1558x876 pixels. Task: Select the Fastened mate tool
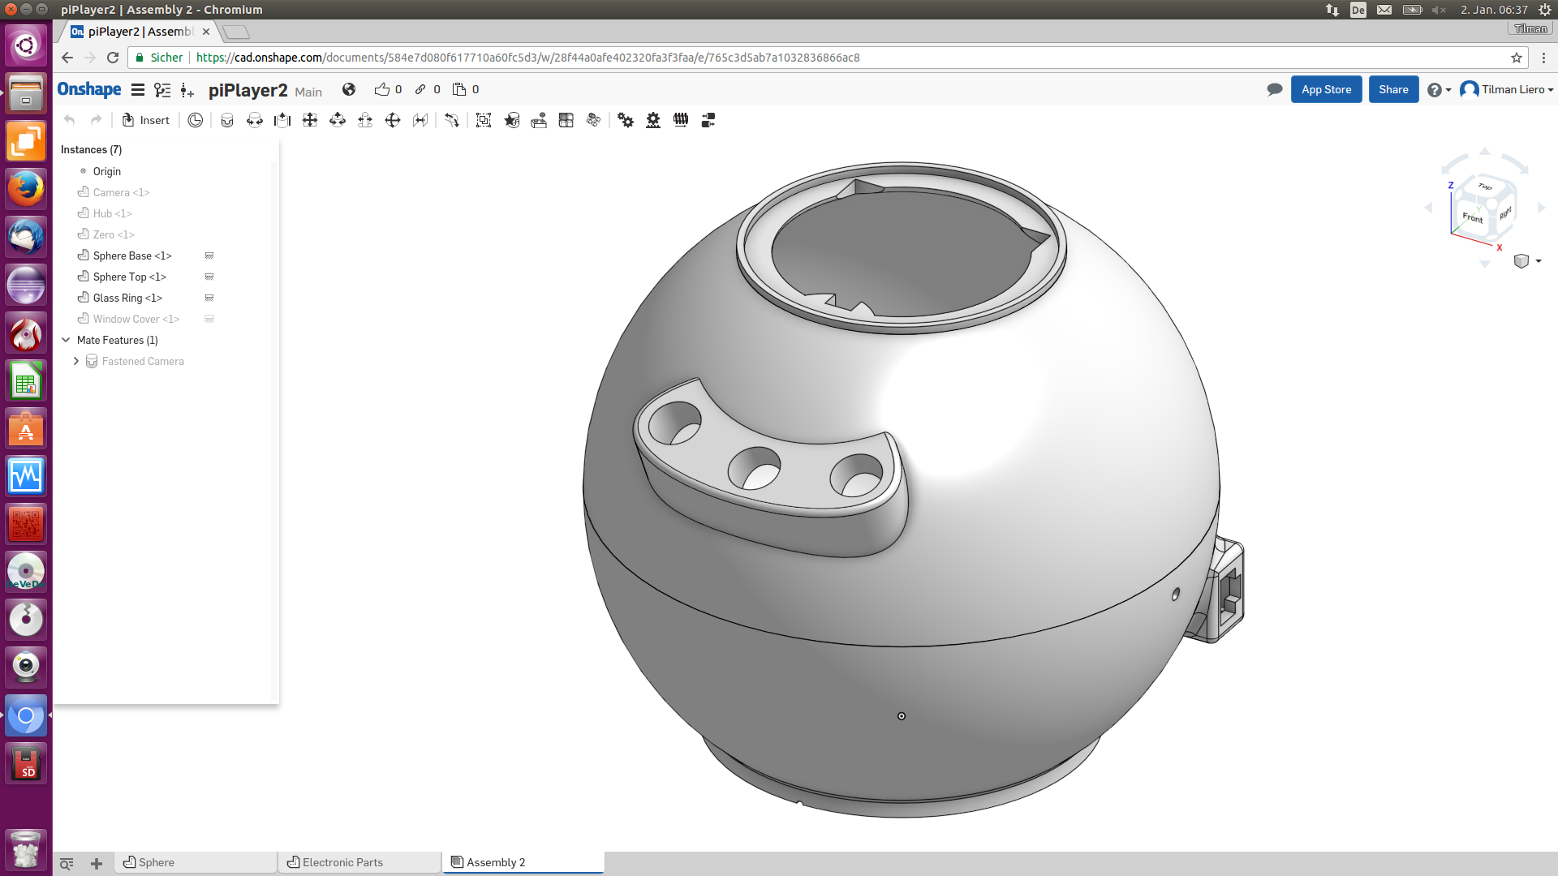click(x=227, y=120)
